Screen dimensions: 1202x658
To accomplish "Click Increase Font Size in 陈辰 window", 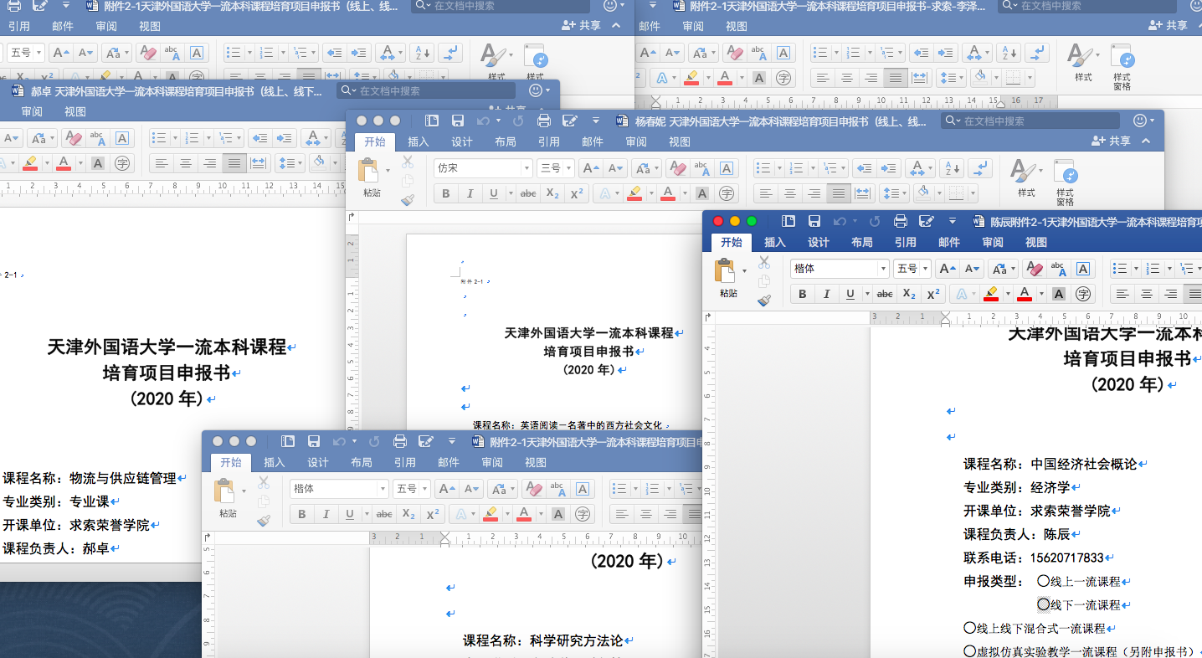I will (947, 269).
